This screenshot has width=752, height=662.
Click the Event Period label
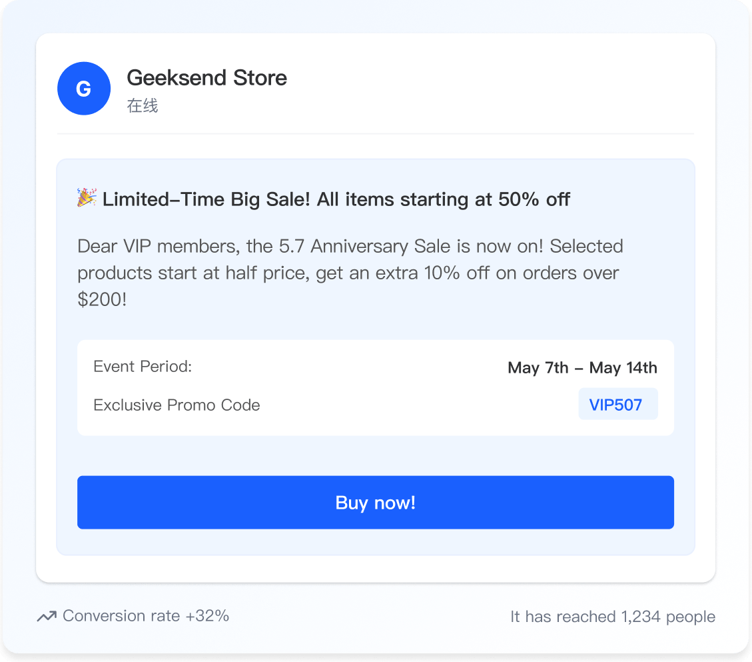[143, 366]
